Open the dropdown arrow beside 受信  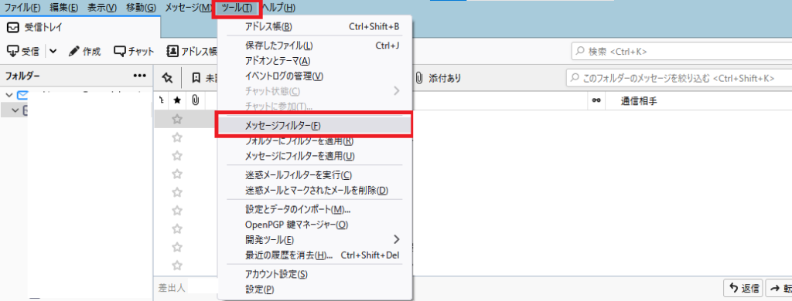(x=53, y=51)
